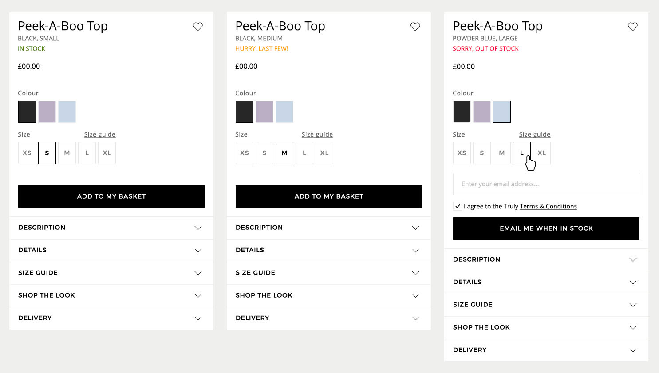The image size is (659, 373).
Task: Expand Details chevron on Black Small card
Action: click(x=198, y=251)
